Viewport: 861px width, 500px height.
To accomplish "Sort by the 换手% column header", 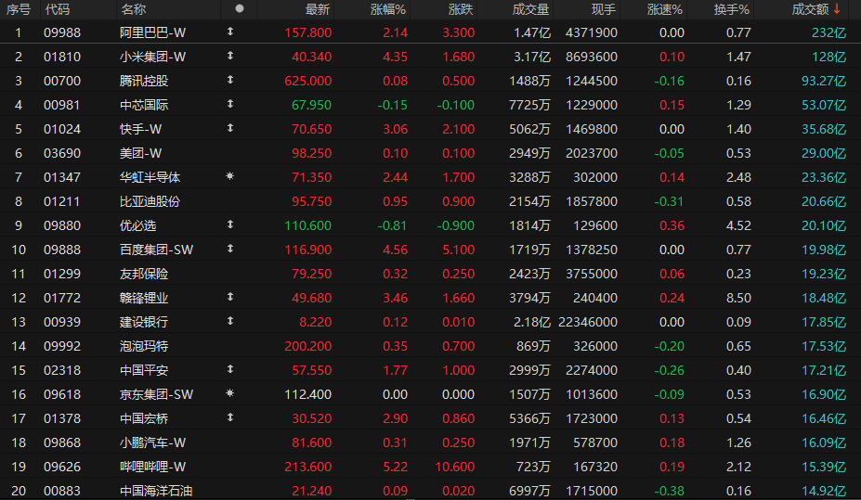I will [731, 9].
